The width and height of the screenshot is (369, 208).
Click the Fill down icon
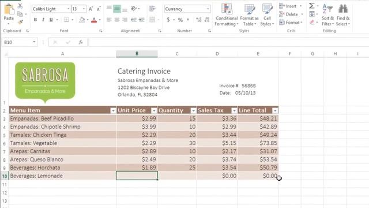point(312,14)
